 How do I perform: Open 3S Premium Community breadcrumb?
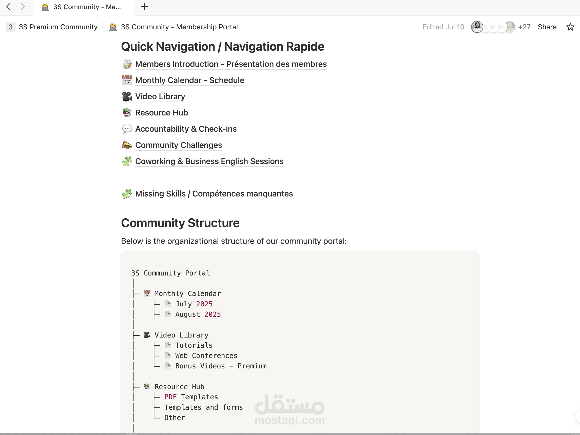pyautogui.click(x=58, y=27)
